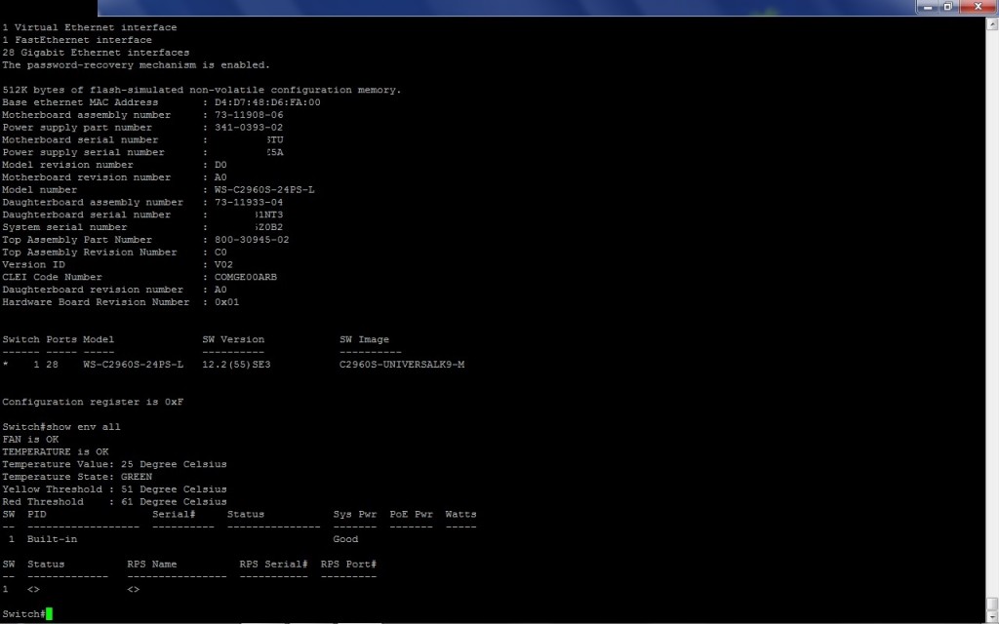Click model revision value D0
The width and height of the screenshot is (999, 624).
220,165
